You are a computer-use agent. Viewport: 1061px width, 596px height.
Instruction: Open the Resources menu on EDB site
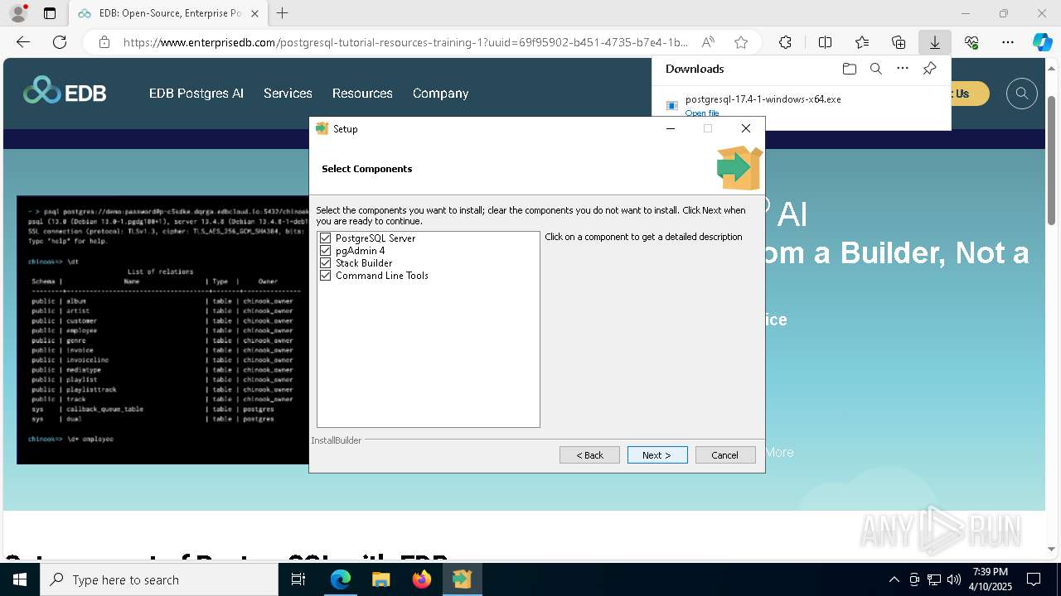(x=362, y=94)
